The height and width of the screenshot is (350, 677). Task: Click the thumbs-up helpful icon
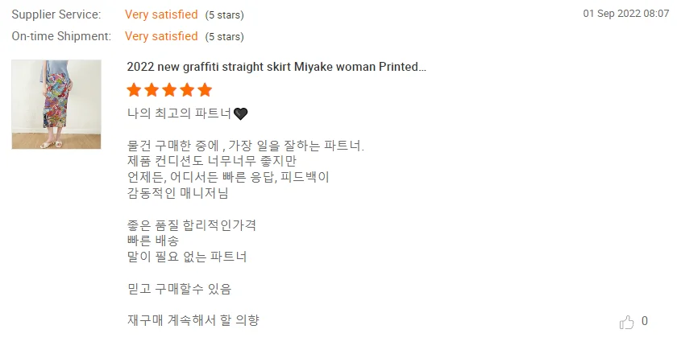[x=626, y=322]
